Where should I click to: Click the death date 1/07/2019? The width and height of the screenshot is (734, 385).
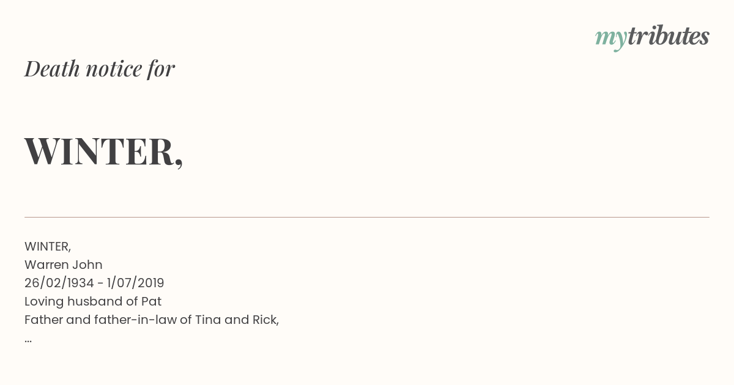pos(134,283)
